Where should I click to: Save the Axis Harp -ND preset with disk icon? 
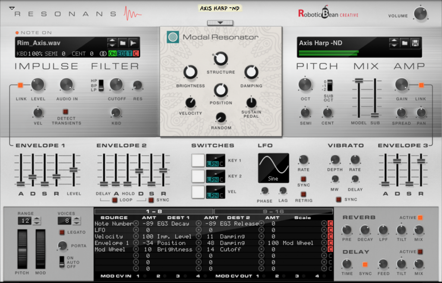click(x=415, y=43)
